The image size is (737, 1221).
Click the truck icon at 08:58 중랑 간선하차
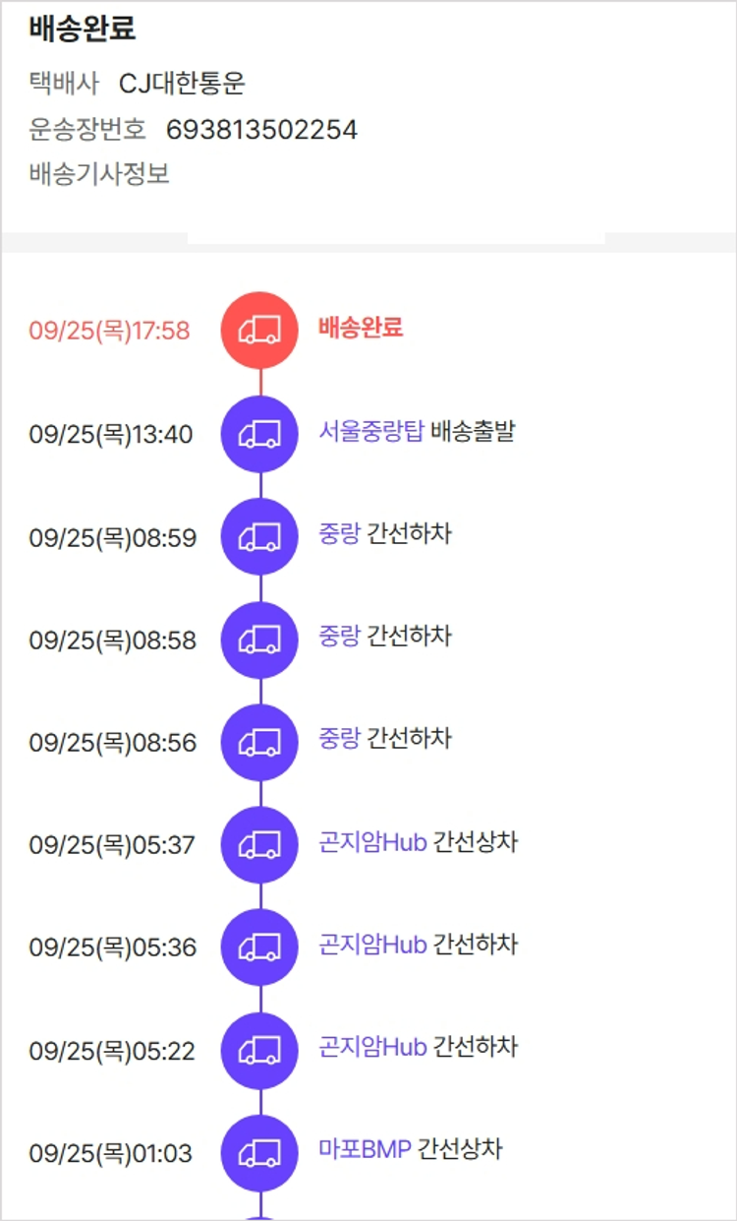point(259,640)
